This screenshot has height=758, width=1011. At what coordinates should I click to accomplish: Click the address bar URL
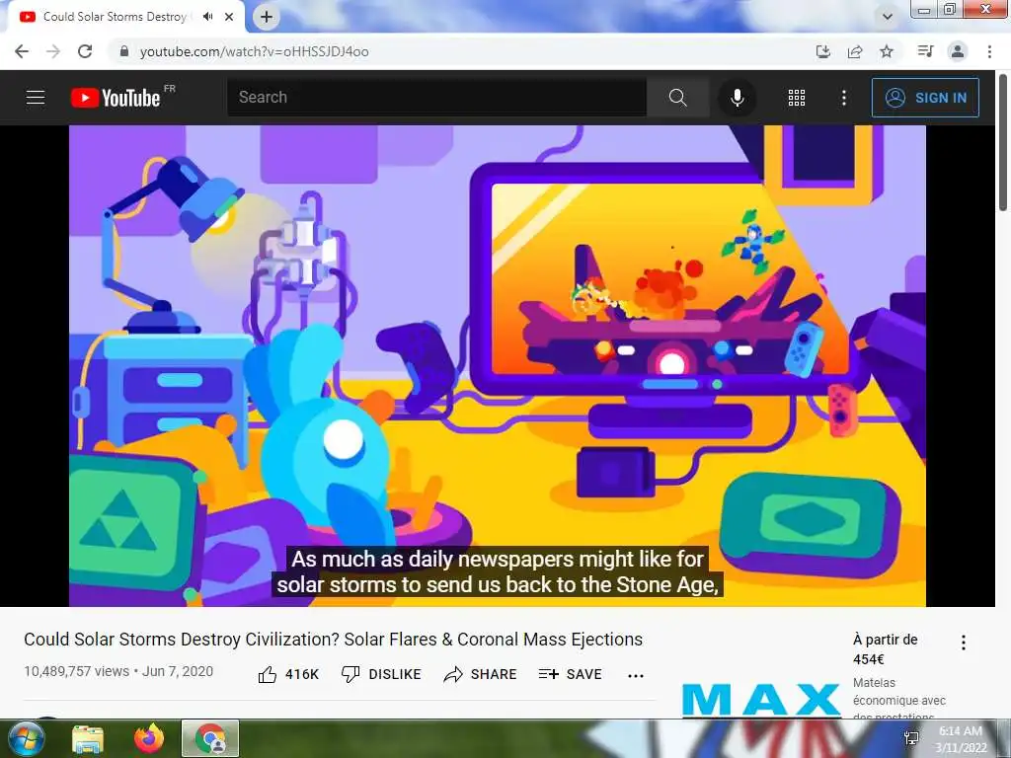[x=254, y=51]
